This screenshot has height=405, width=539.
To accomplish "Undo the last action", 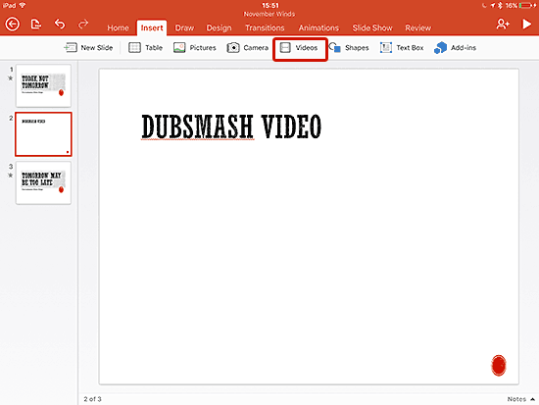I will coord(60,25).
